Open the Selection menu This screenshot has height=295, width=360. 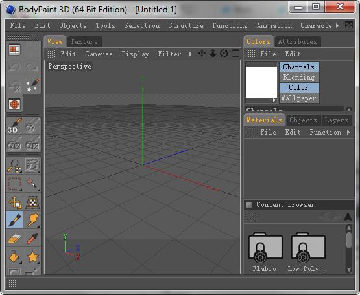pyautogui.click(x=141, y=25)
